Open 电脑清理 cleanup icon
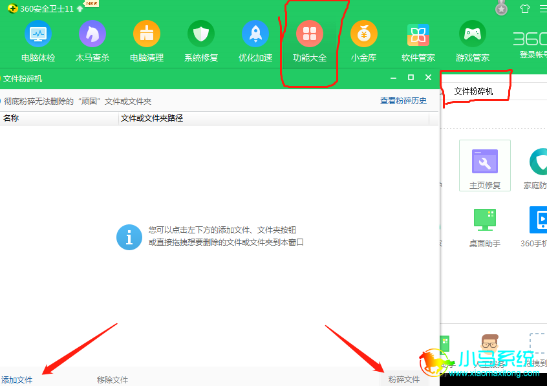Screen dimensions: 547x386 (147, 34)
